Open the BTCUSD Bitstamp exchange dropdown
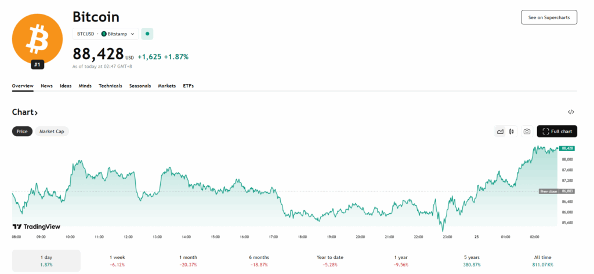This screenshot has height=274, width=594. click(106, 34)
